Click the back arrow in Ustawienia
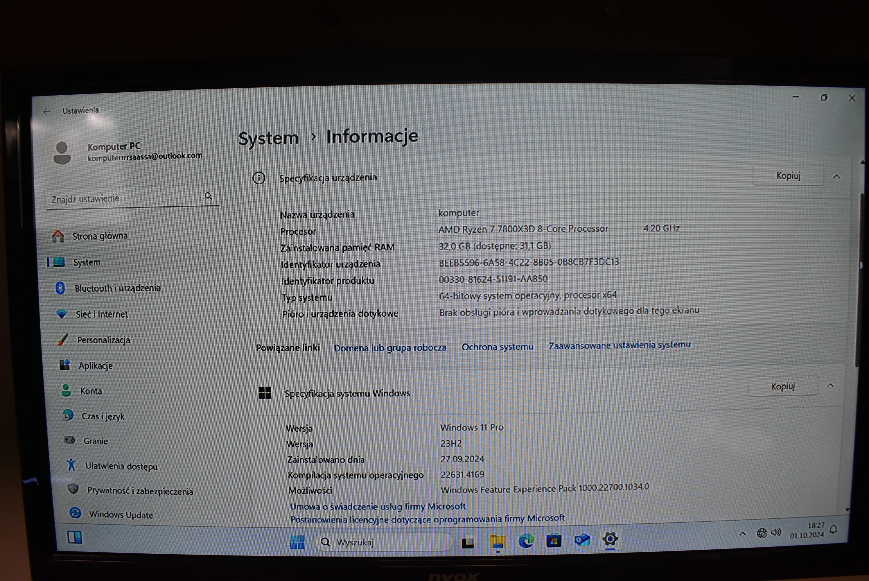This screenshot has height=581, width=869. (47, 112)
